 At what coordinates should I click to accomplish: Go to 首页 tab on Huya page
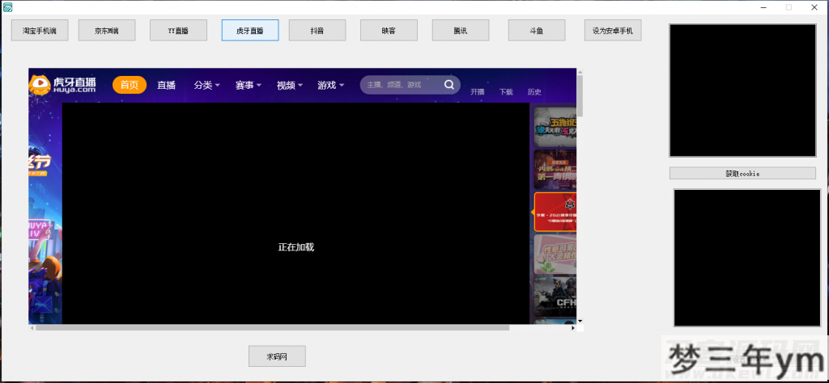[130, 84]
